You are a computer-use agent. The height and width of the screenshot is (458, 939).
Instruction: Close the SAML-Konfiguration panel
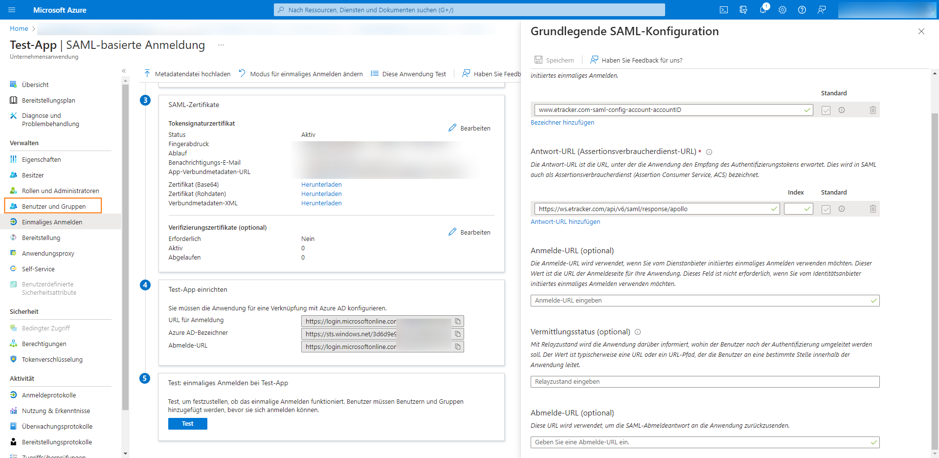921,31
